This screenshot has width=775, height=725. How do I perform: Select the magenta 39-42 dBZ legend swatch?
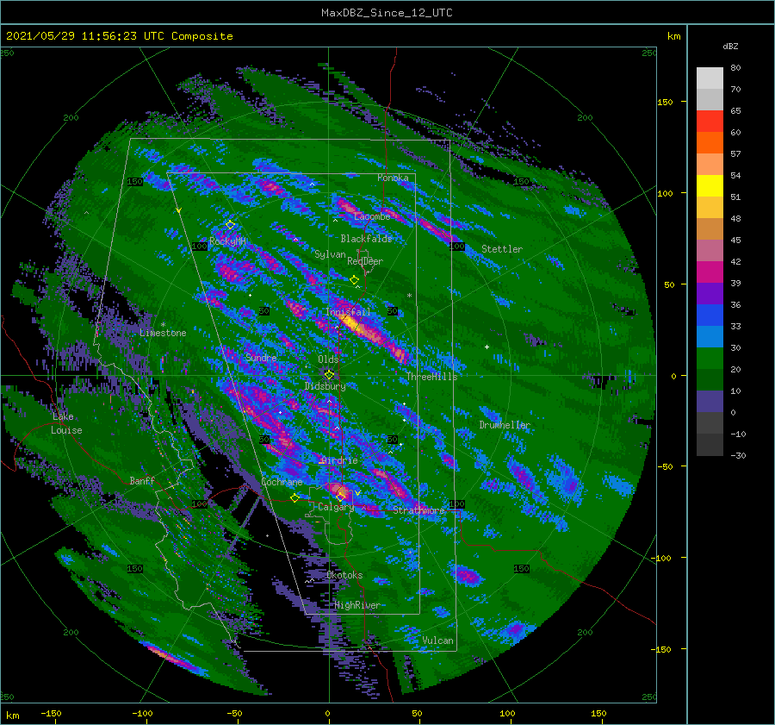coord(710,272)
